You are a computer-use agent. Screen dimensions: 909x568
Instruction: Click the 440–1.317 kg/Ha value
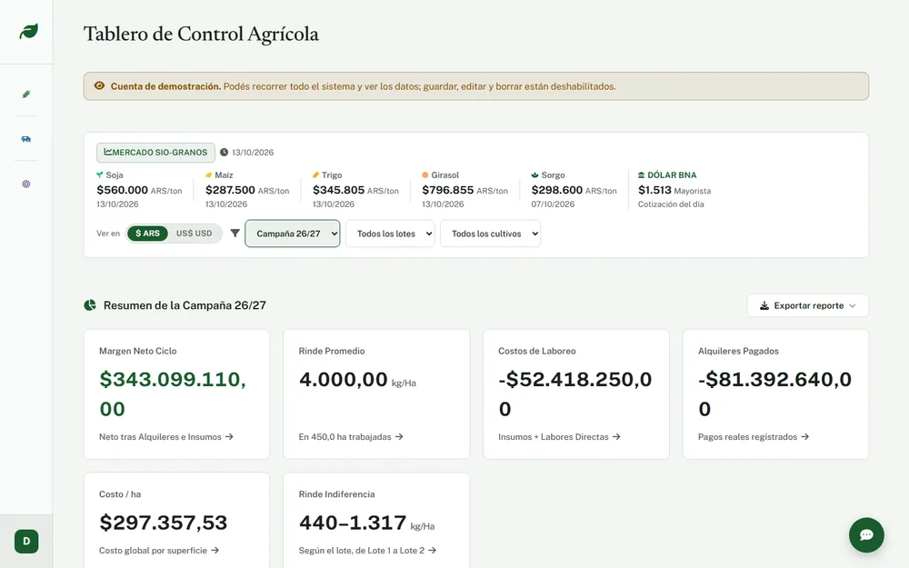point(366,523)
